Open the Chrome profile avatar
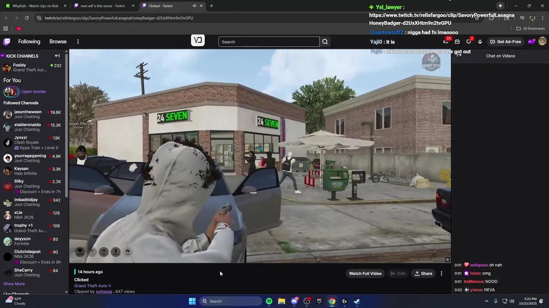Image resolution: width=549 pixels, height=308 pixels. (x=532, y=18)
